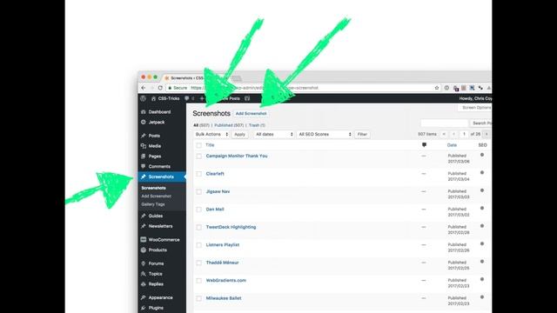557x313 pixels.
Task: Click the Topics icon in sidebar
Action: pos(143,274)
